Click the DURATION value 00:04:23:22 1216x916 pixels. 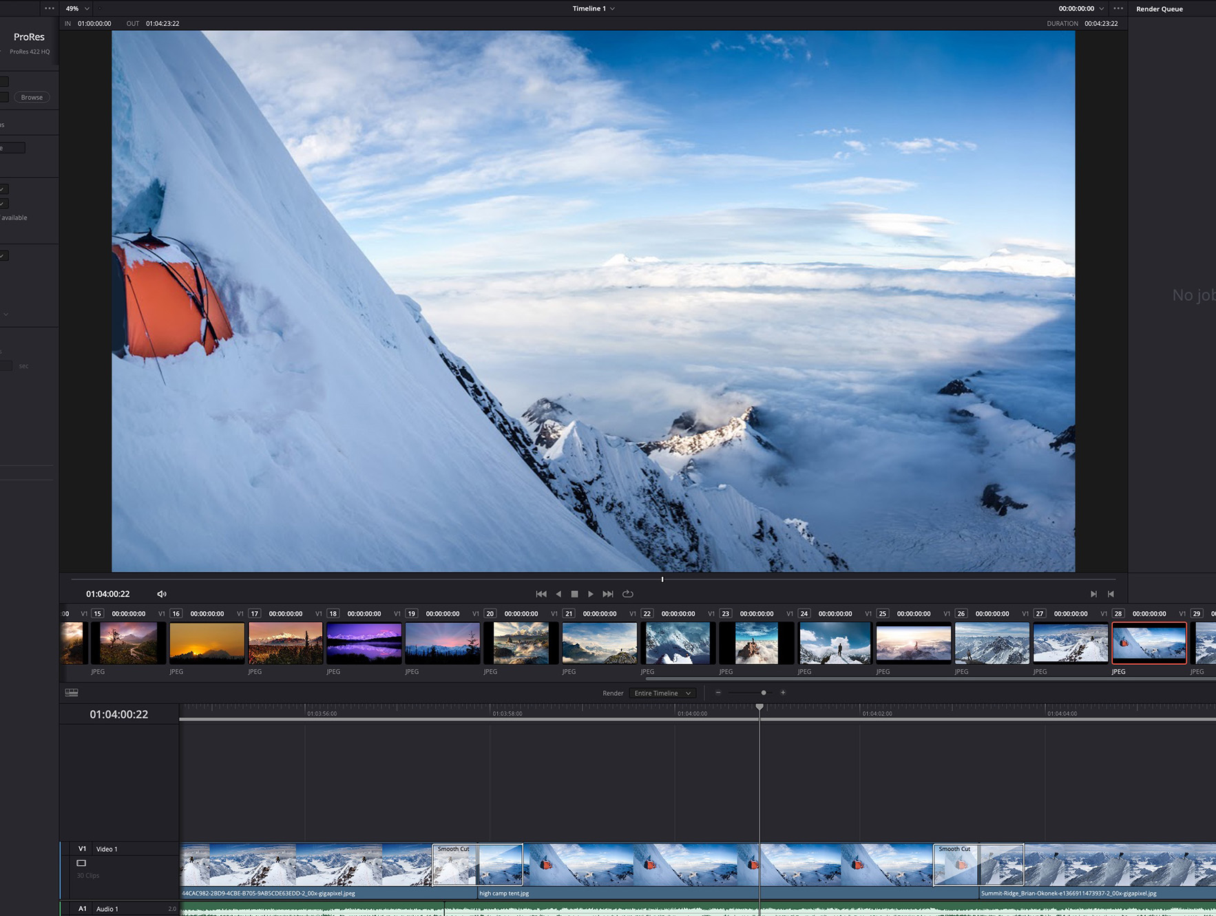click(1101, 23)
